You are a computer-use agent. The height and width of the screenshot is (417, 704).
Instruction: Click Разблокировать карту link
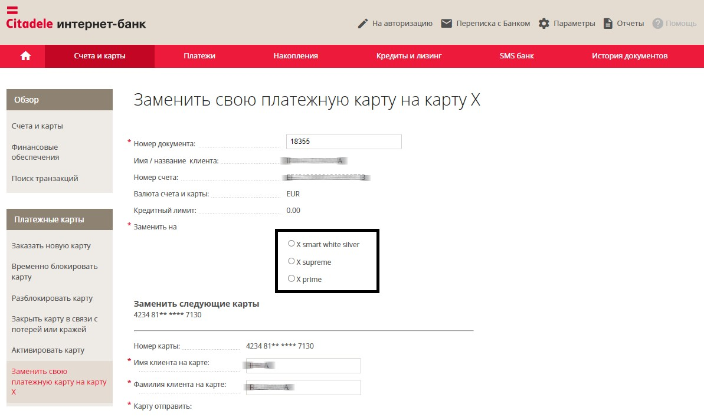tap(52, 298)
